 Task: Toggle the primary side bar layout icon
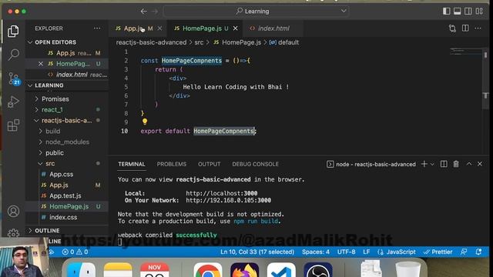447,12
